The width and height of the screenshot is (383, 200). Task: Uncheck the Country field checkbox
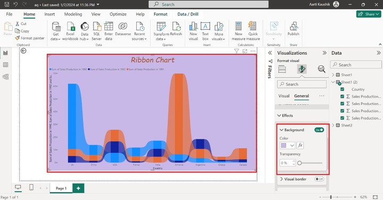tap(342, 89)
